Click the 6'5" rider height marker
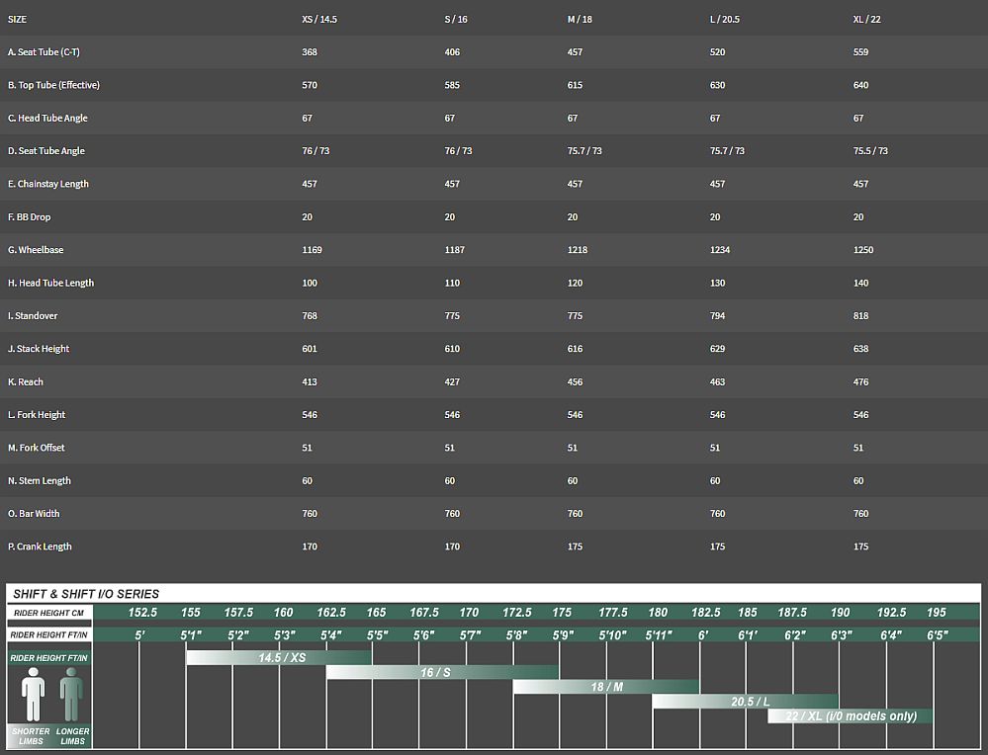The height and width of the screenshot is (755, 988). 937,635
